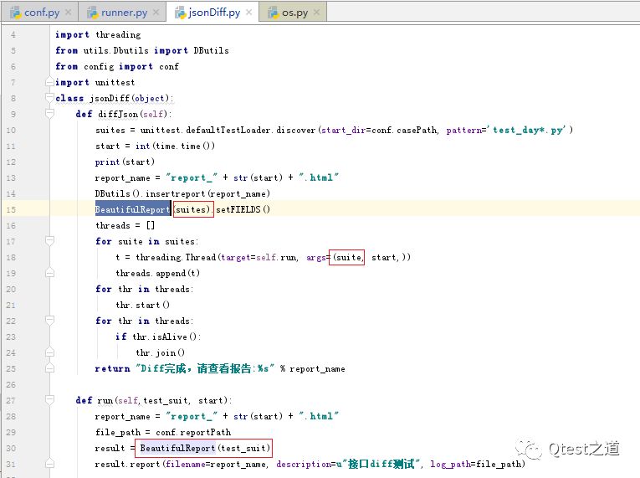Click line number 10 in the gutter
Viewport: 640px width, 478px height.
click(11, 131)
